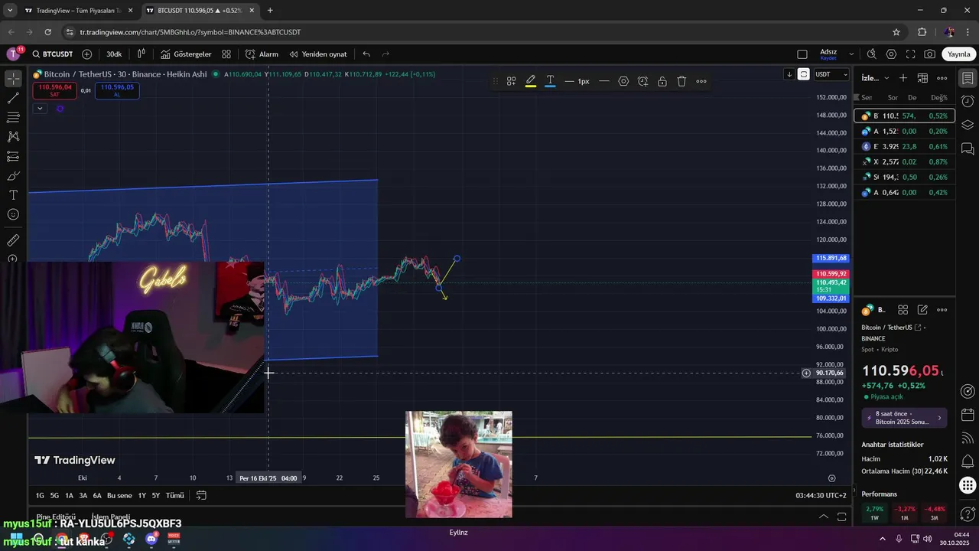Add a symbol to the watchlist
Image resolution: width=979 pixels, height=551 pixels.
click(x=903, y=78)
